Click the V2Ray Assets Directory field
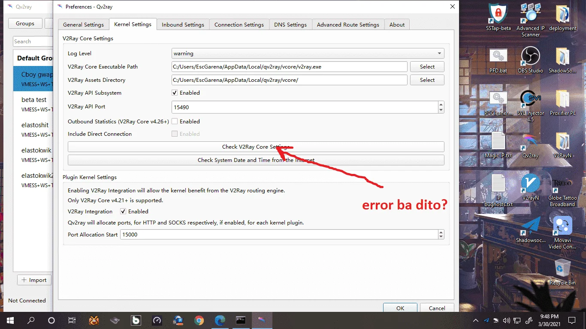The width and height of the screenshot is (586, 329). coord(290,80)
